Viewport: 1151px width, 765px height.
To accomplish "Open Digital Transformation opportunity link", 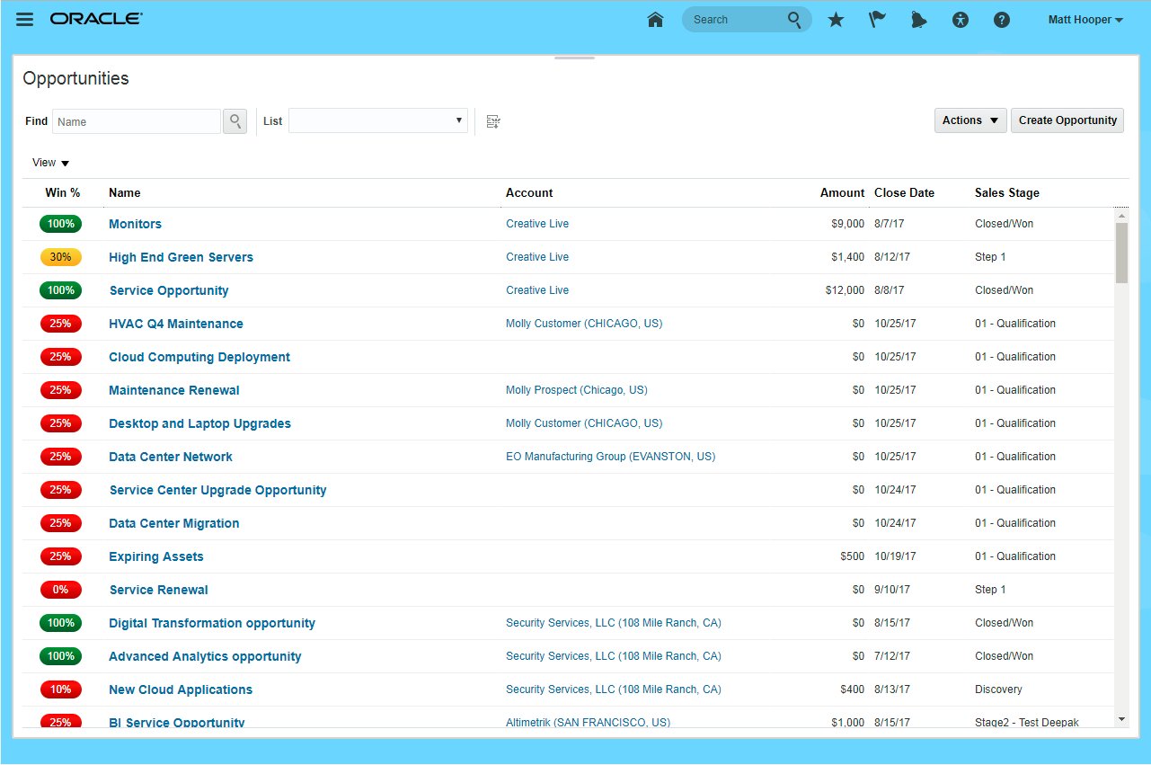I will point(212,623).
